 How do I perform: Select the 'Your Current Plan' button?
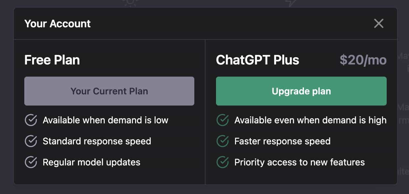click(109, 91)
